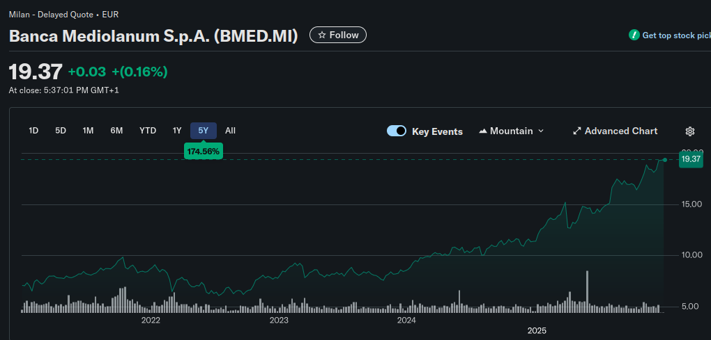
Task: Select the 1D time range
Action: click(x=33, y=131)
